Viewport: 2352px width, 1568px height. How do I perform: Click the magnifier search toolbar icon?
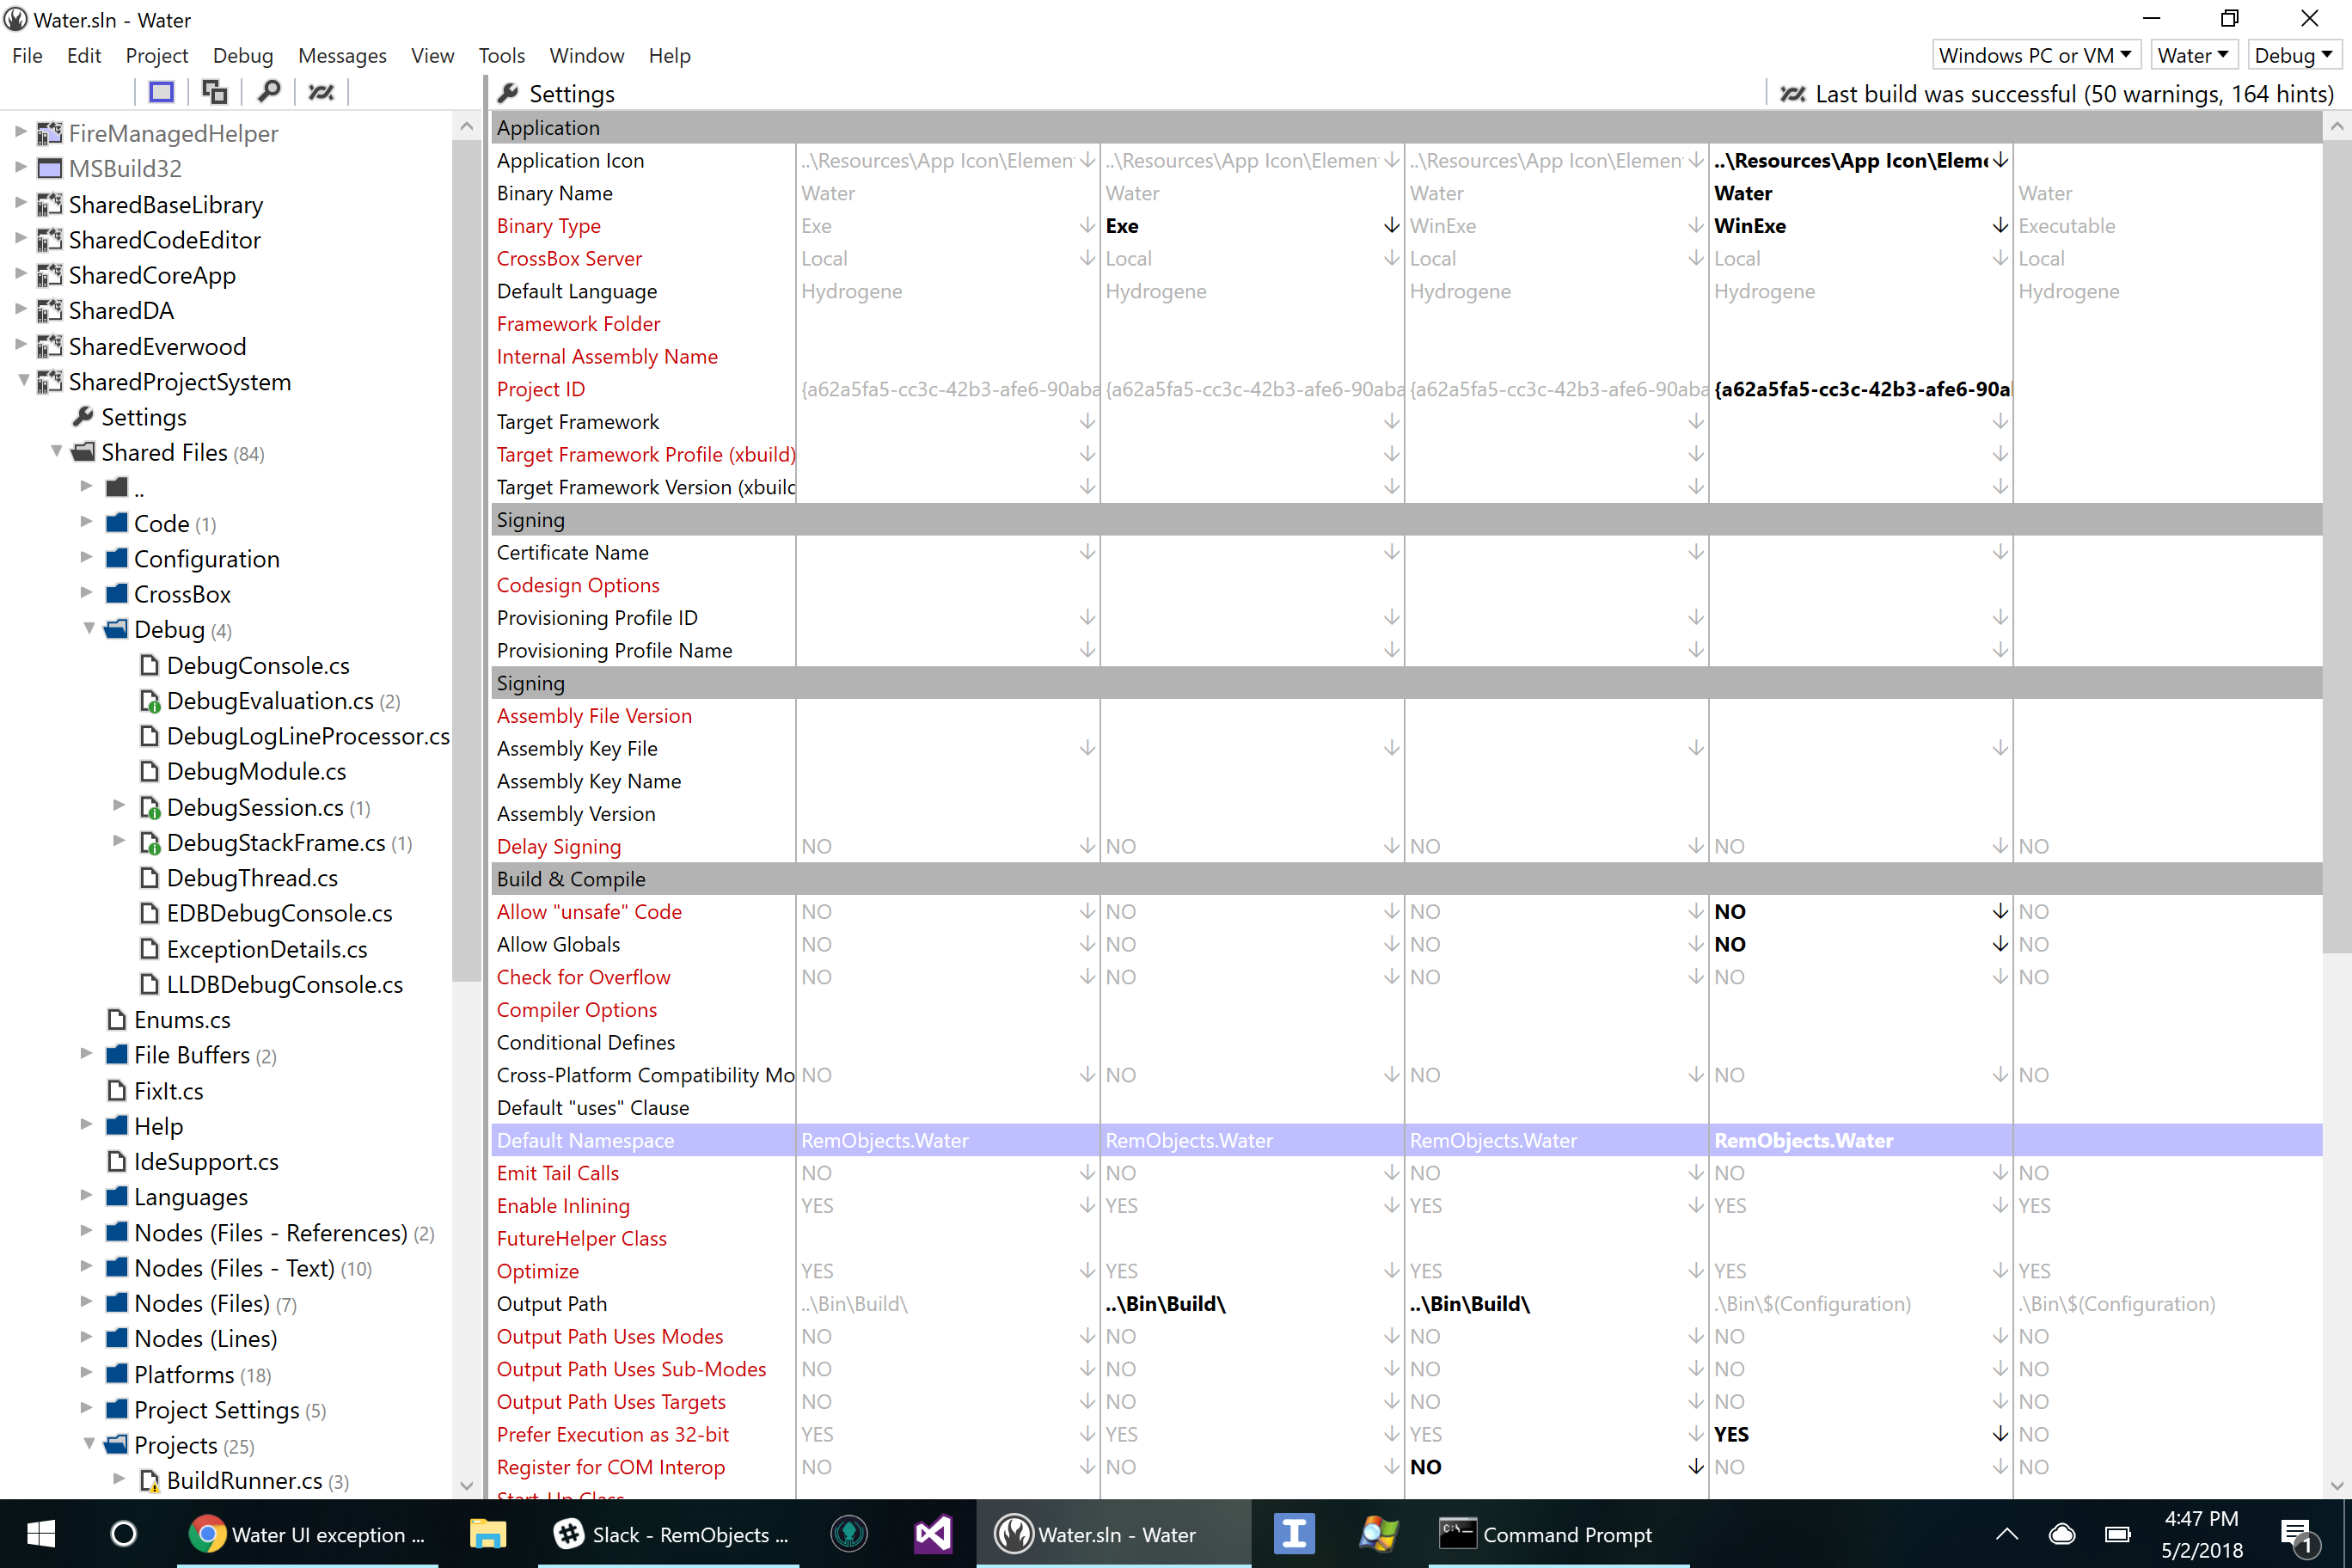[x=268, y=92]
